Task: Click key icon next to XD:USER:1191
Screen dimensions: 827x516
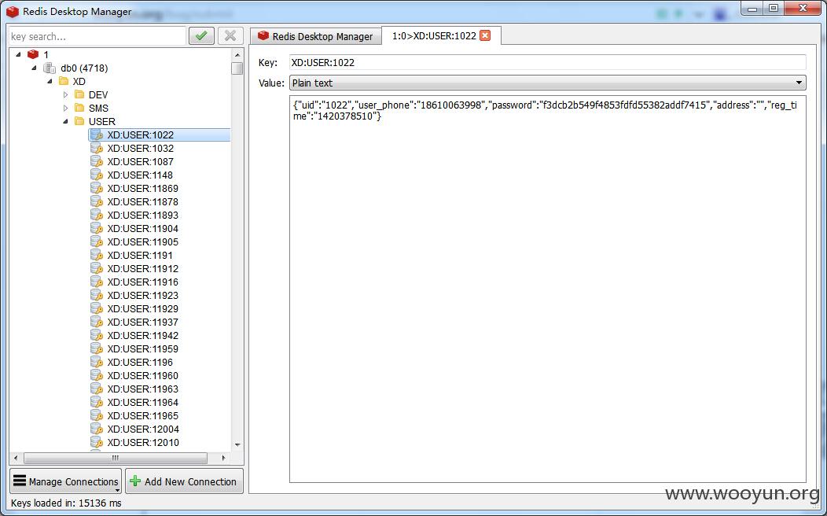Action: click(x=97, y=255)
